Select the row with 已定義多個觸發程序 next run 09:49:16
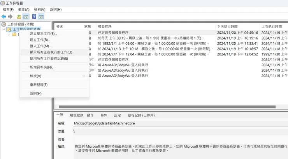This screenshot has width=288, height=159. click(171, 33)
